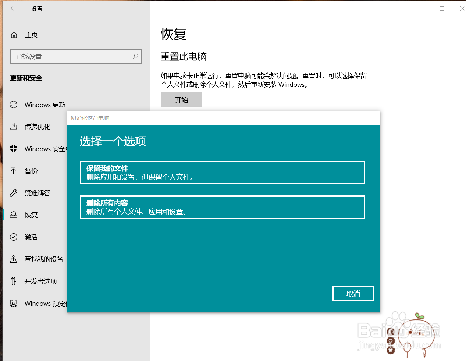The width and height of the screenshot is (466, 361).
Task: Click the Windows security shield icon
Action: (x=14, y=149)
